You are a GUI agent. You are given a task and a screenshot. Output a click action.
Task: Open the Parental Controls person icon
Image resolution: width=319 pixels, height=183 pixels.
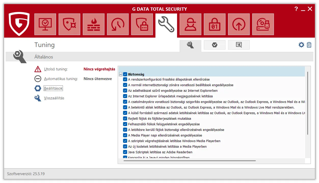pyautogui.click(x=190, y=24)
